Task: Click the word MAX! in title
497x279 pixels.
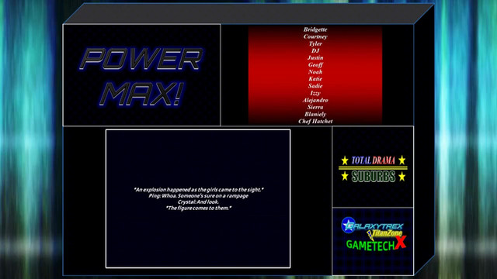Action: click(x=141, y=94)
